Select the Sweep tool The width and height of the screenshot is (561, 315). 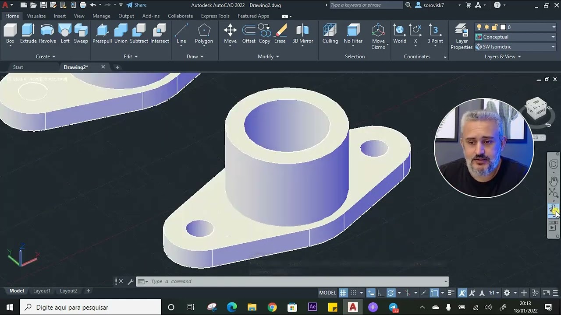tap(81, 34)
